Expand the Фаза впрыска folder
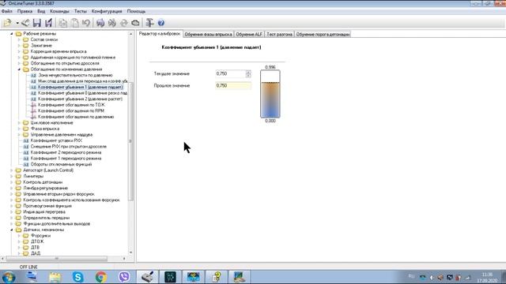The image size is (506, 284). [x=19, y=129]
